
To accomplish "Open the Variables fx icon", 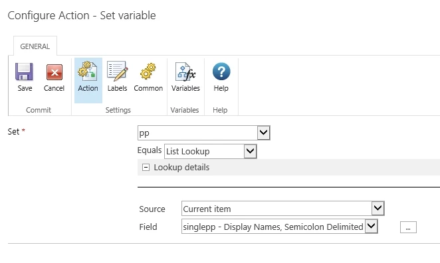I will [x=185, y=72].
